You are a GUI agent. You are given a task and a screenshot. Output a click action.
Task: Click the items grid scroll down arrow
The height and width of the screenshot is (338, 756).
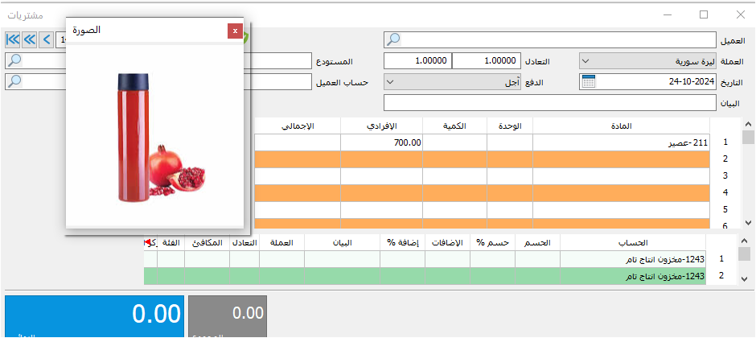[x=748, y=222]
